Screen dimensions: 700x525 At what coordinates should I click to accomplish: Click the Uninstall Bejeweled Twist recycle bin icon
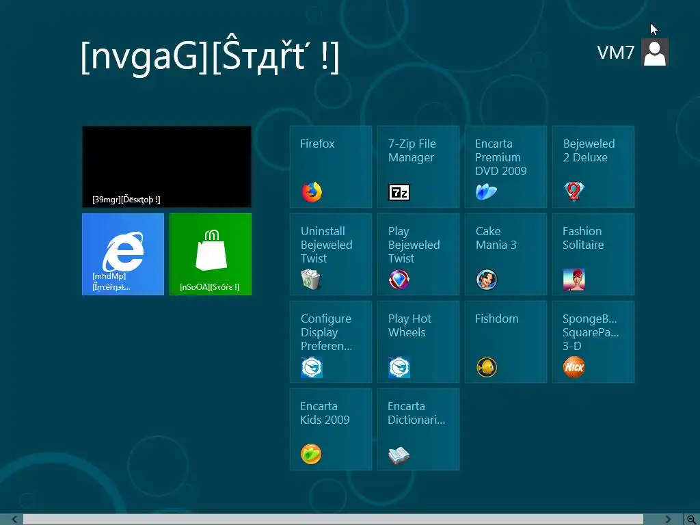[x=311, y=280]
